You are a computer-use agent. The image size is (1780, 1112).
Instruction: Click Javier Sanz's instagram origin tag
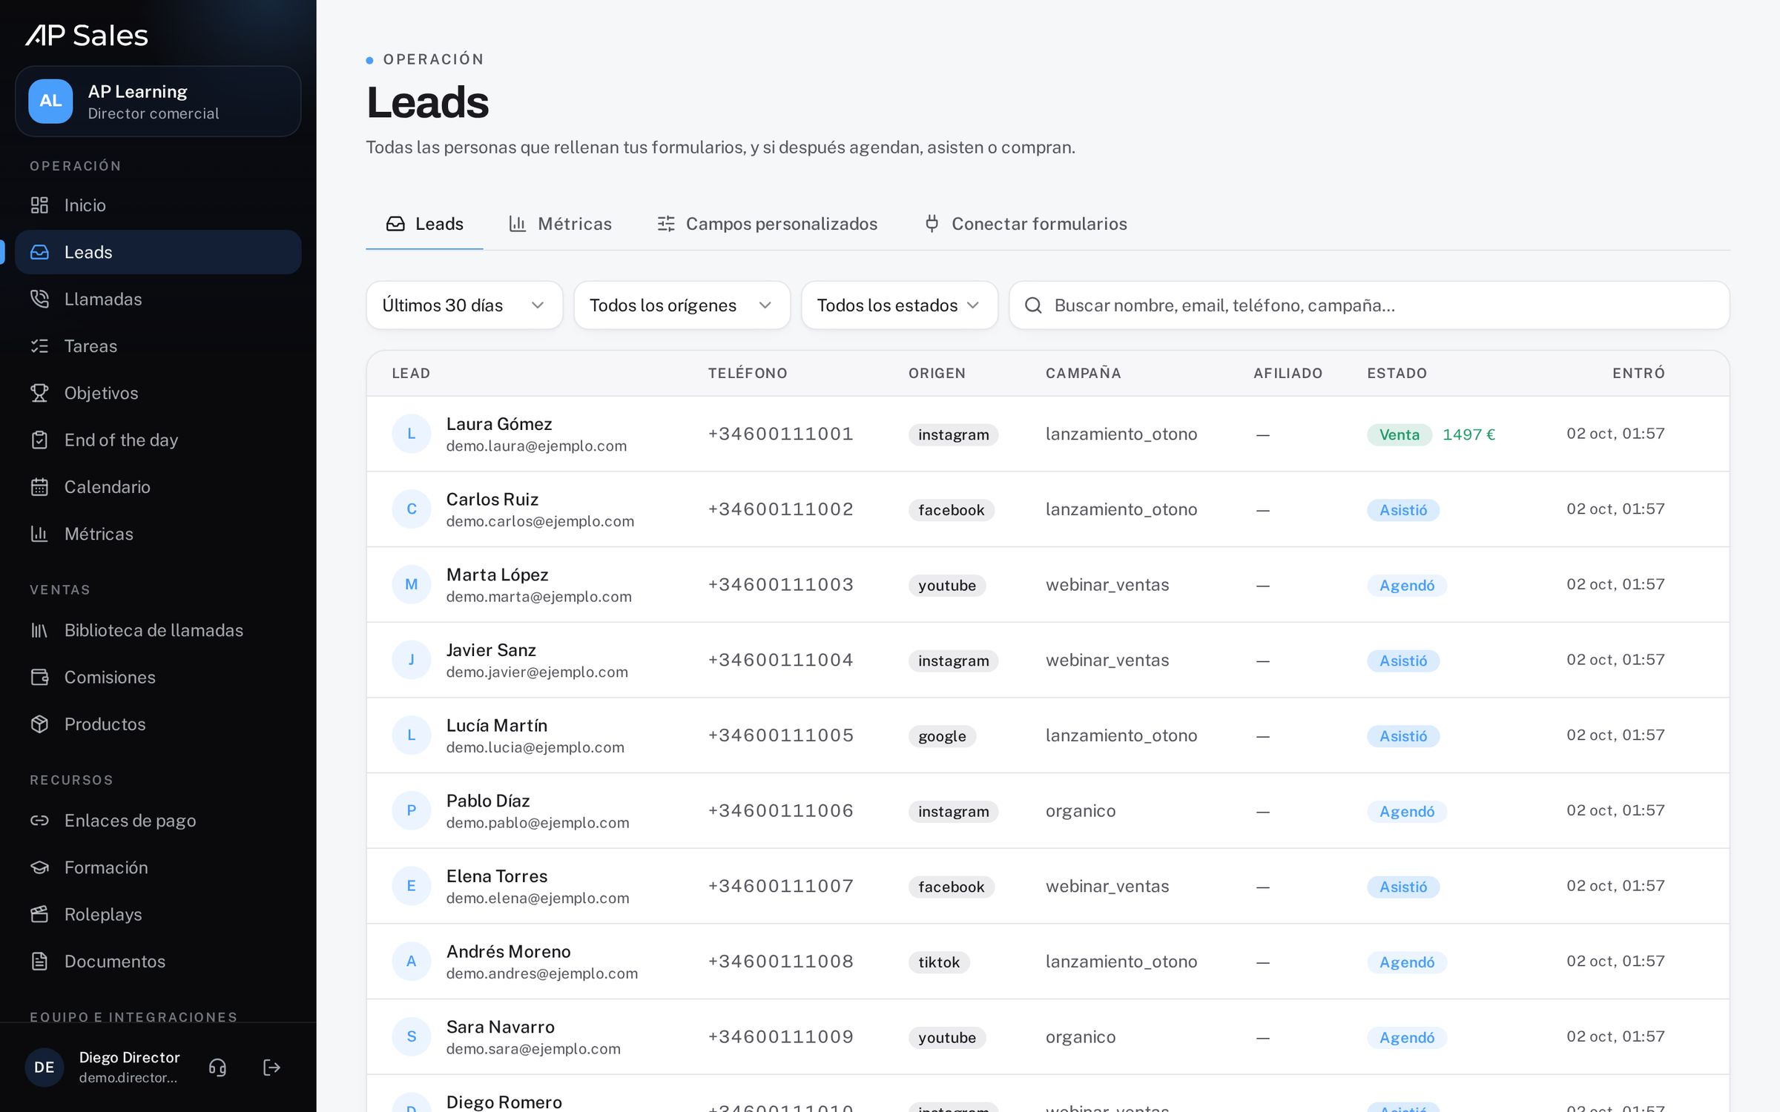(x=953, y=661)
